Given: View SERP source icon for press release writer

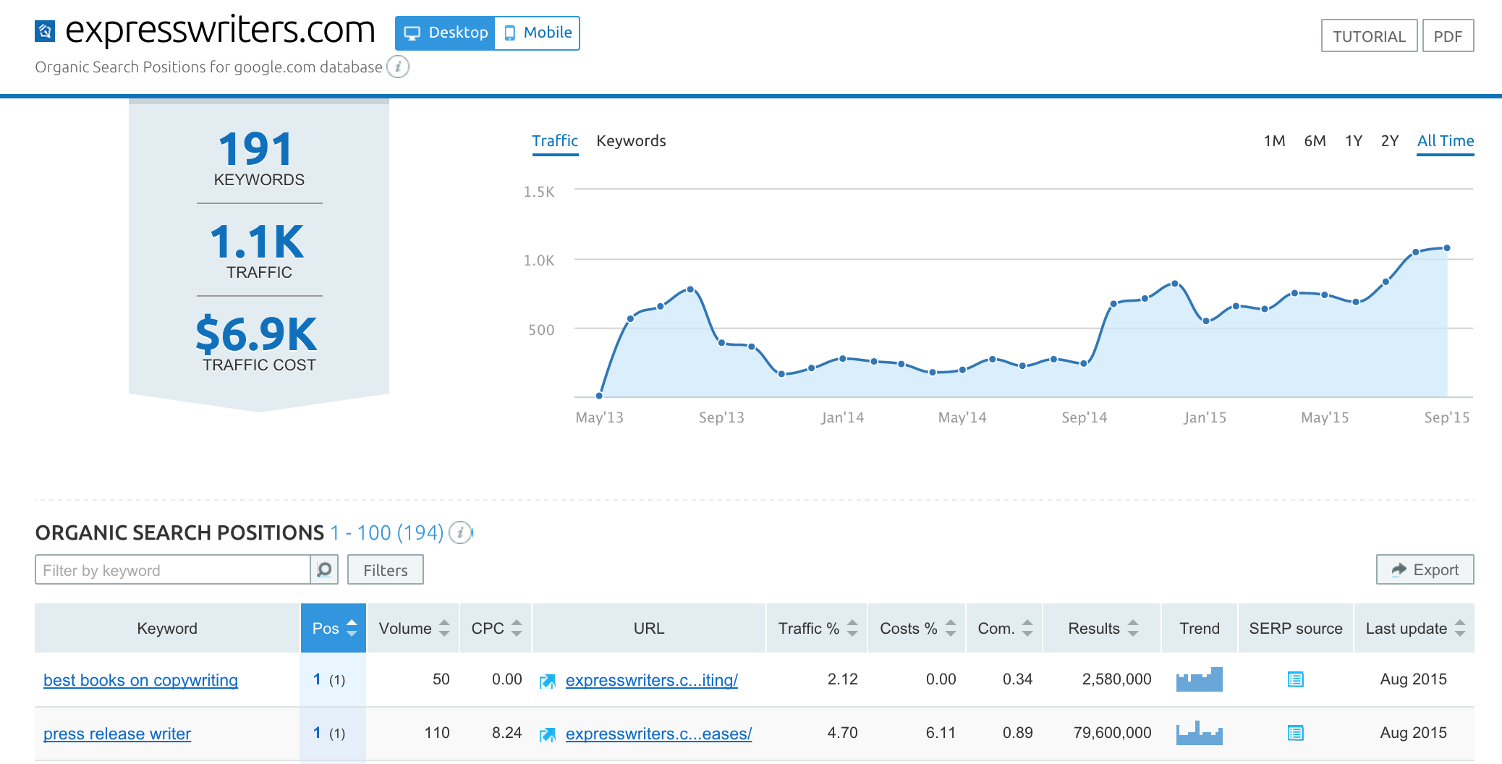Looking at the screenshot, I should point(1295,733).
